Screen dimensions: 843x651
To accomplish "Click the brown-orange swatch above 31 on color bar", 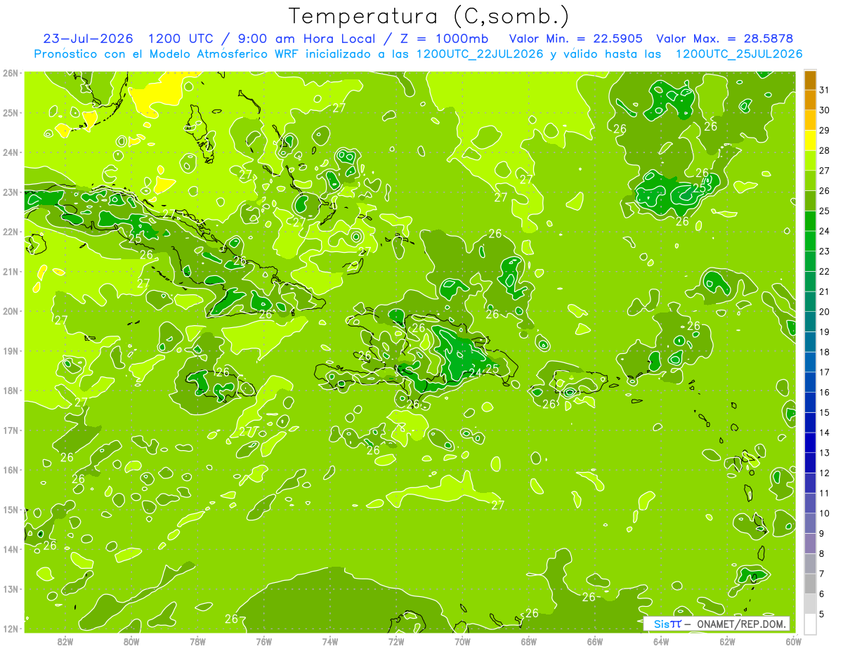I will [x=810, y=80].
